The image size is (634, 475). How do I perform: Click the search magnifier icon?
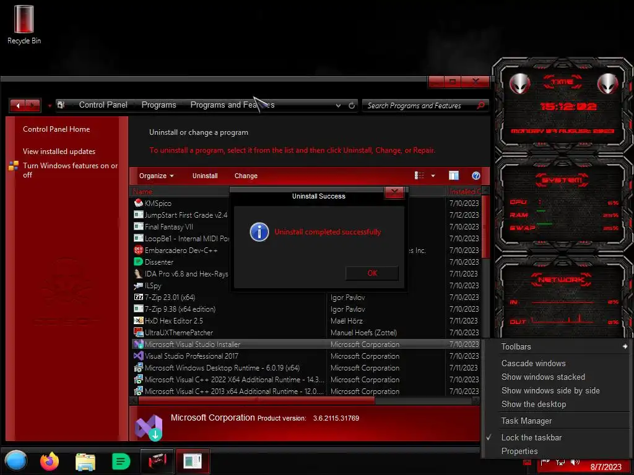coord(480,105)
